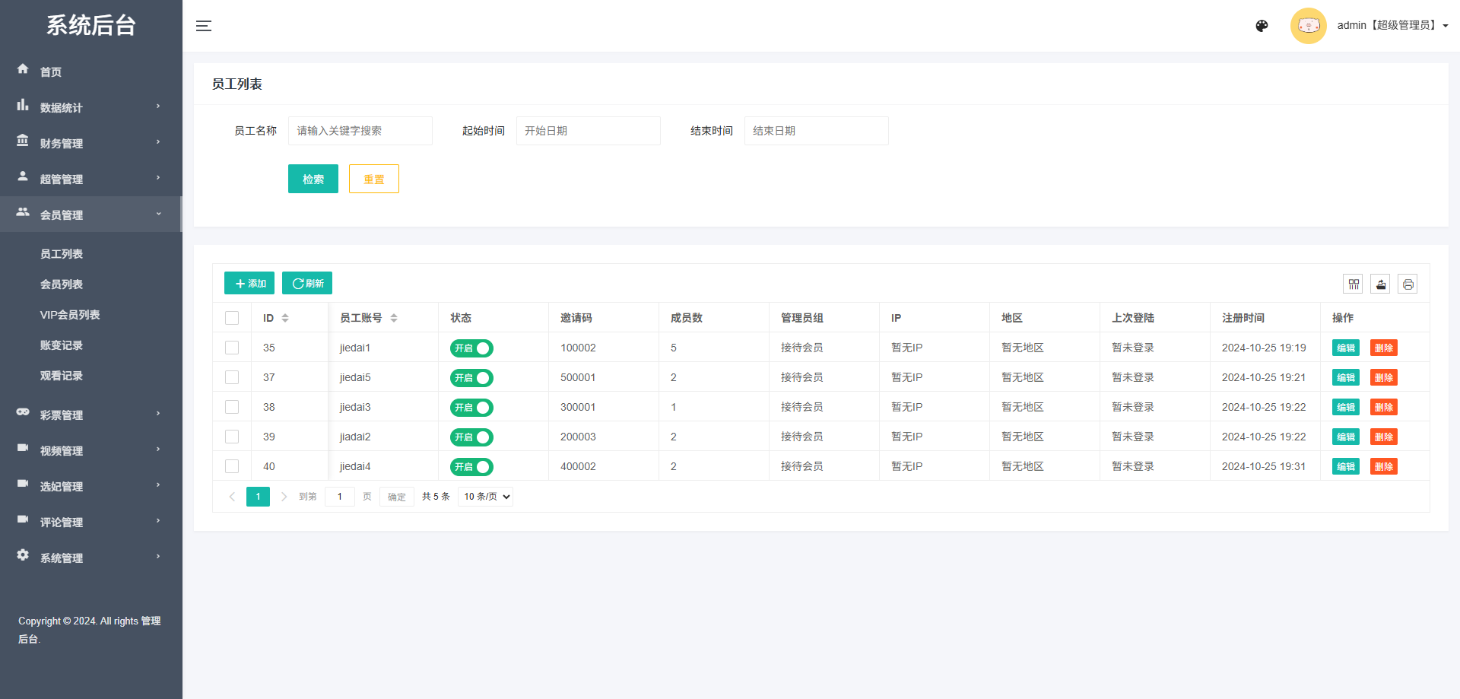This screenshot has width=1460, height=699.
Task: Check the row checkbox for jiedai5
Action: (232, 377)
